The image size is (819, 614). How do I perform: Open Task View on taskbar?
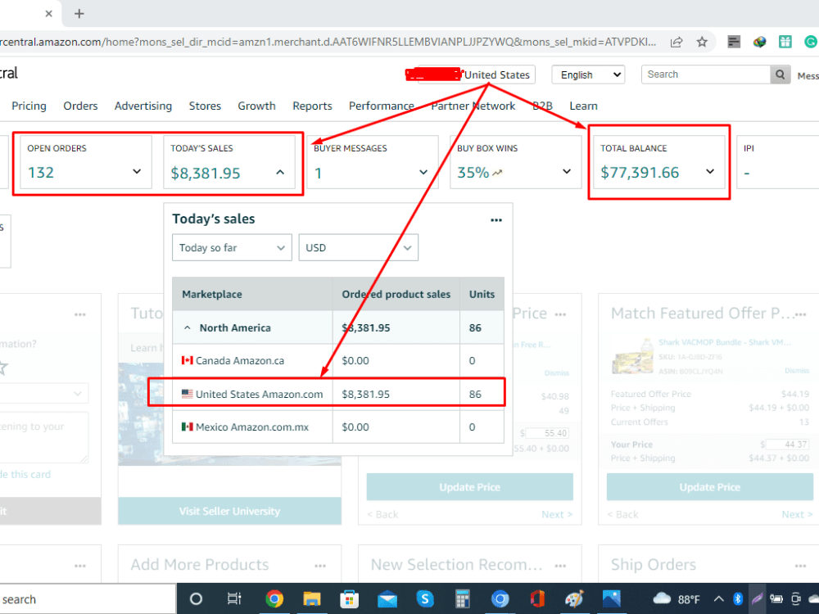click(x=234, y=599)
